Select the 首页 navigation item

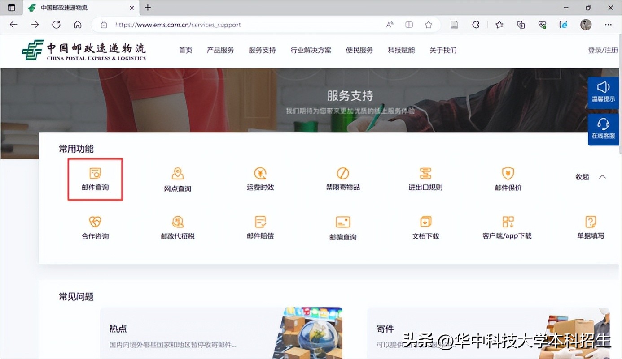tap(185, 50)
